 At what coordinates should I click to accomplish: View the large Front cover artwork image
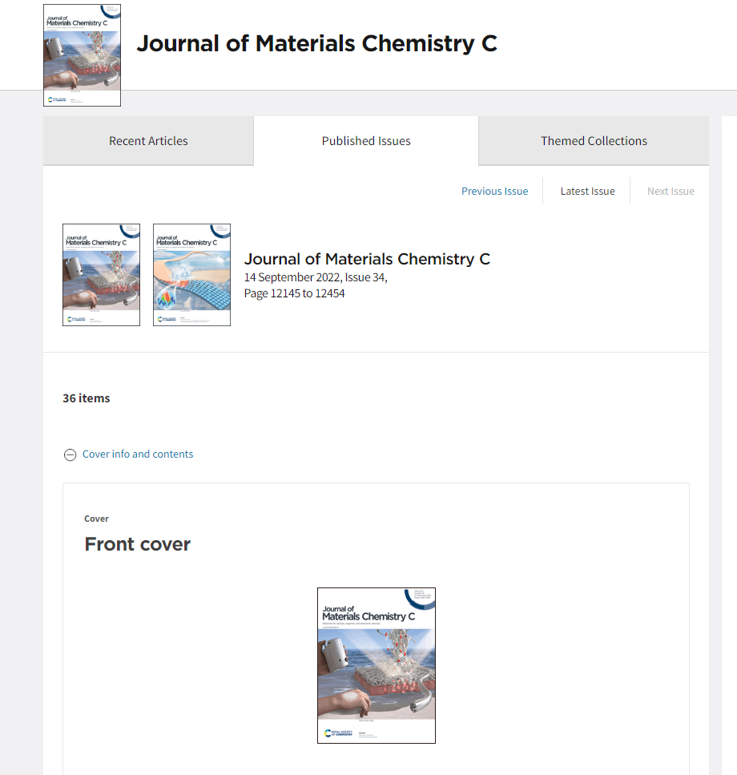376,665
